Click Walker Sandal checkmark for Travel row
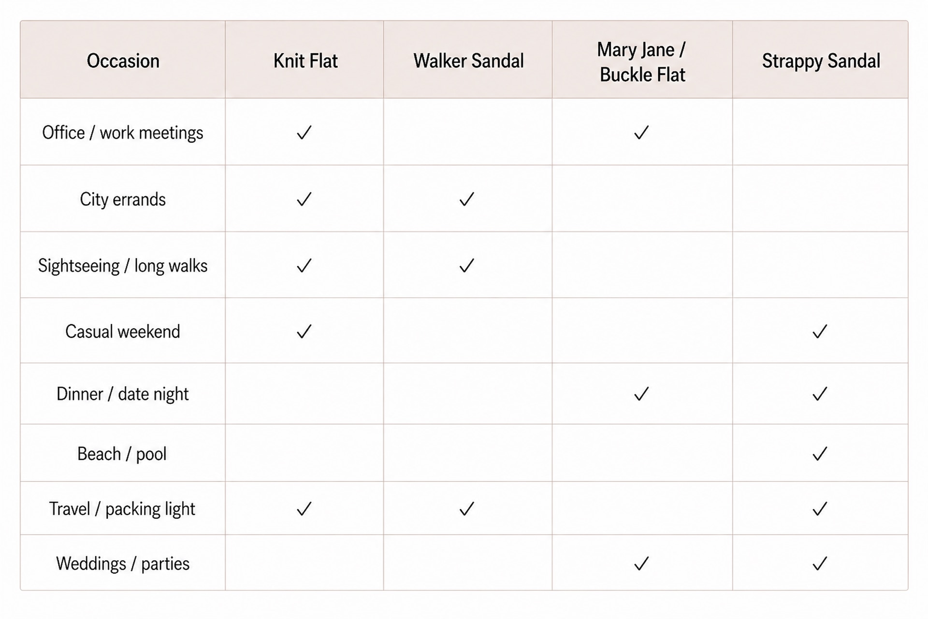Image resolution: width=928 pixels, height=619 pixels. (x=467, y=508)
